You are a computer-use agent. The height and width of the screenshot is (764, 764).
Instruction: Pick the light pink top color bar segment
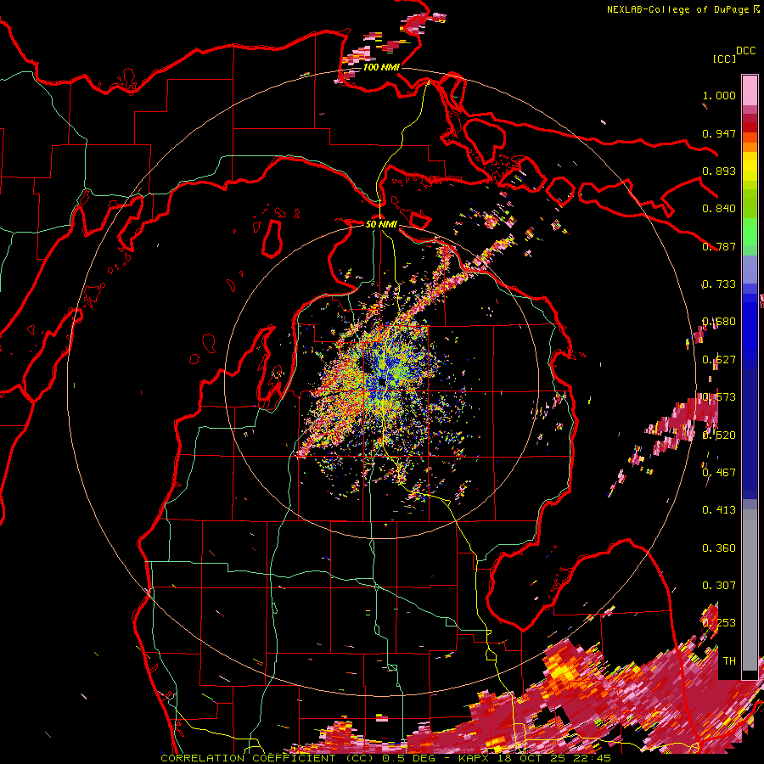(750, 90)
